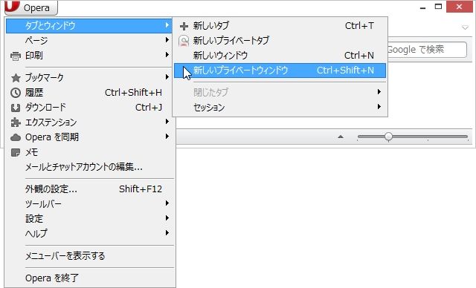The height and width of the screenshot is (288, 476).
Task: Select 新しいプライベートウィンドウ
Action: (280, 71)
